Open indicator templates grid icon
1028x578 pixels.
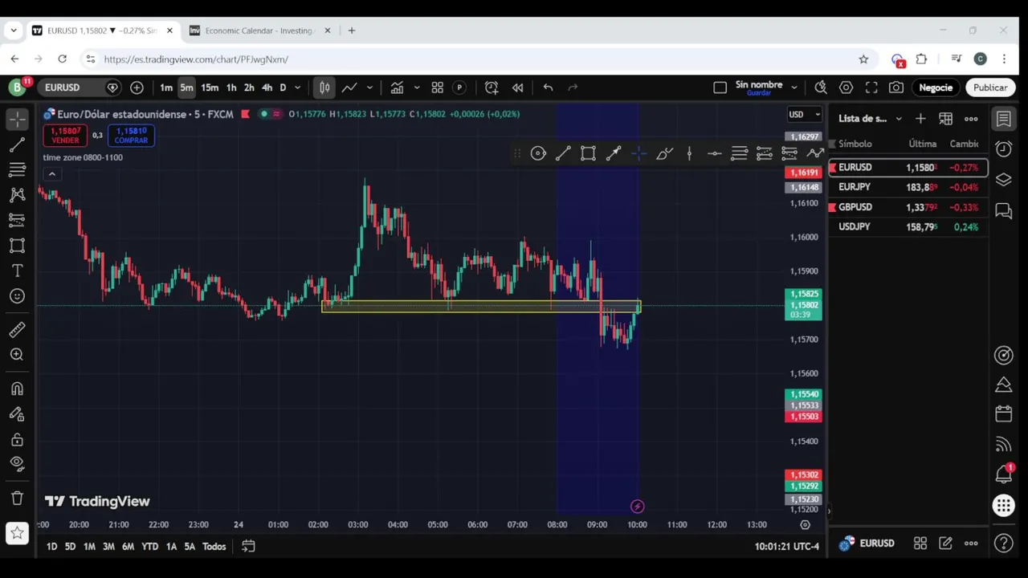tap(437, 88)
